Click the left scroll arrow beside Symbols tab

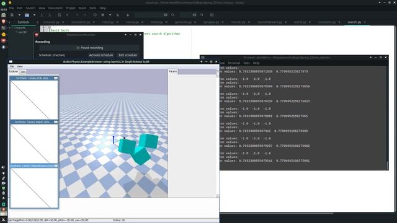click(9, 22)
